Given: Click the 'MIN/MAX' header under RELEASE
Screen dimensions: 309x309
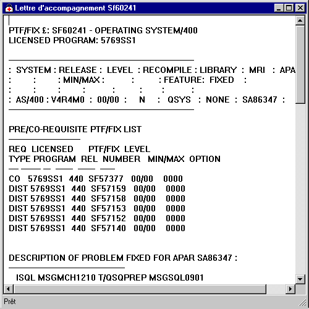Looking at the screenshot, I should click(x=82, y=80).
